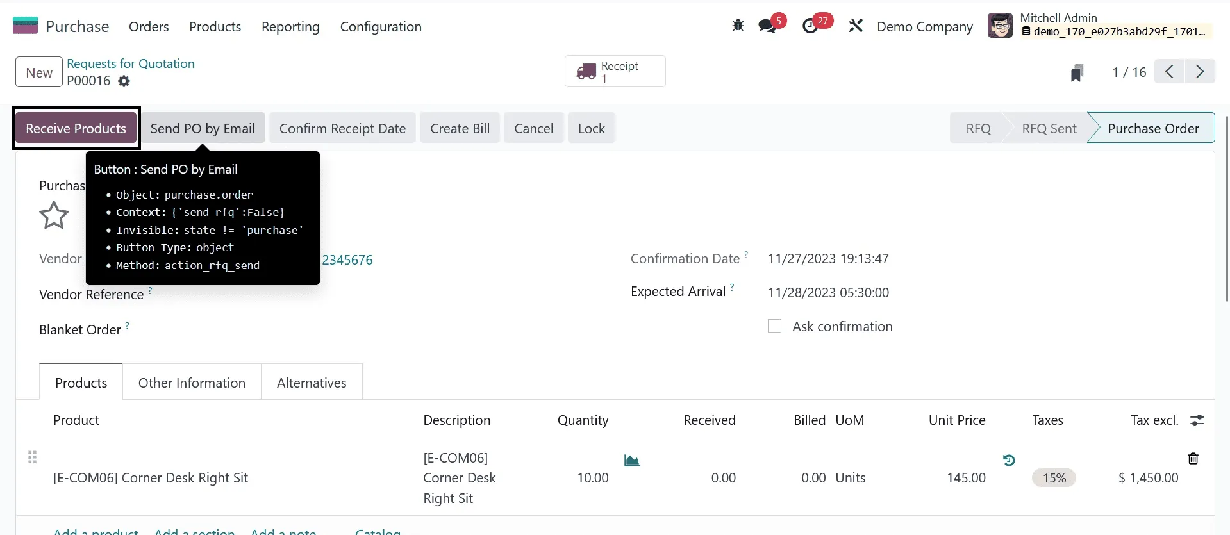Delete the Corner Desk line with trash icon
Screen dimensions: 1230x535
click(1193, 458)
